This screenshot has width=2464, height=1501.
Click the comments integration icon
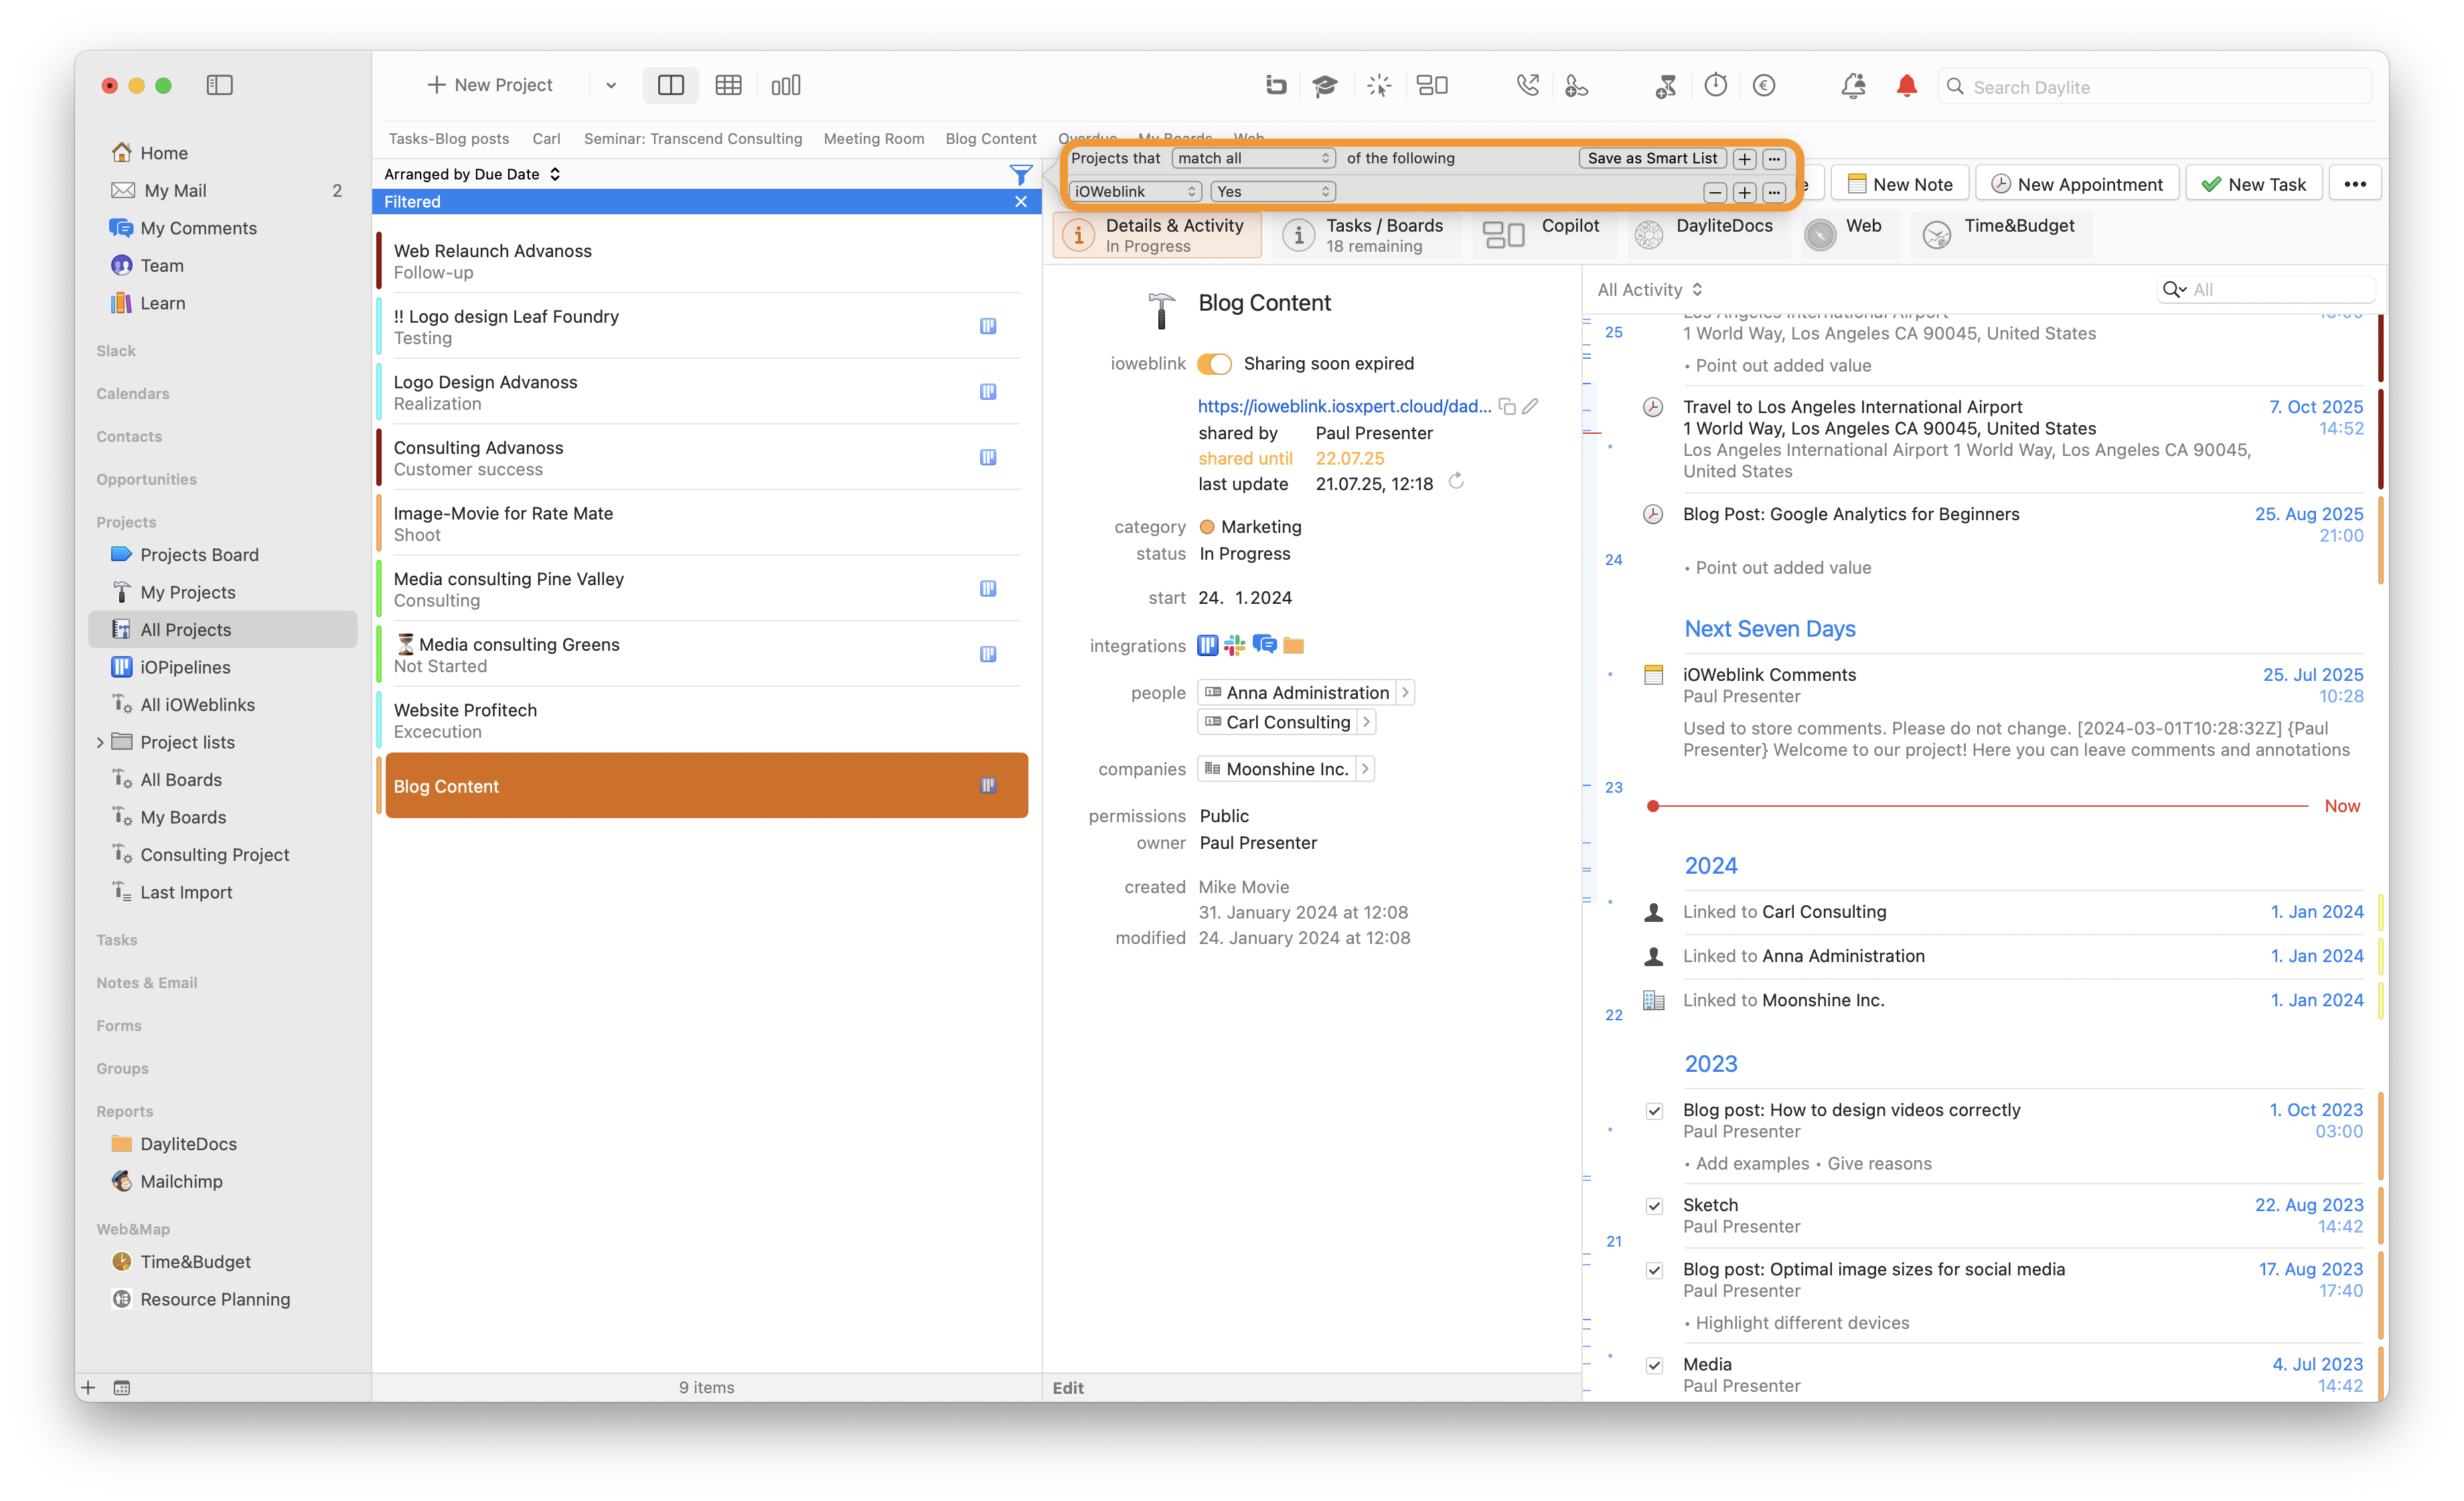click(x=1265, y=645)
